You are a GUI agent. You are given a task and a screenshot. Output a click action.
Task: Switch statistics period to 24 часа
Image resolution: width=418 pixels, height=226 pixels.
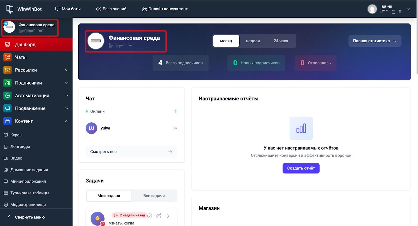(281, 41)
